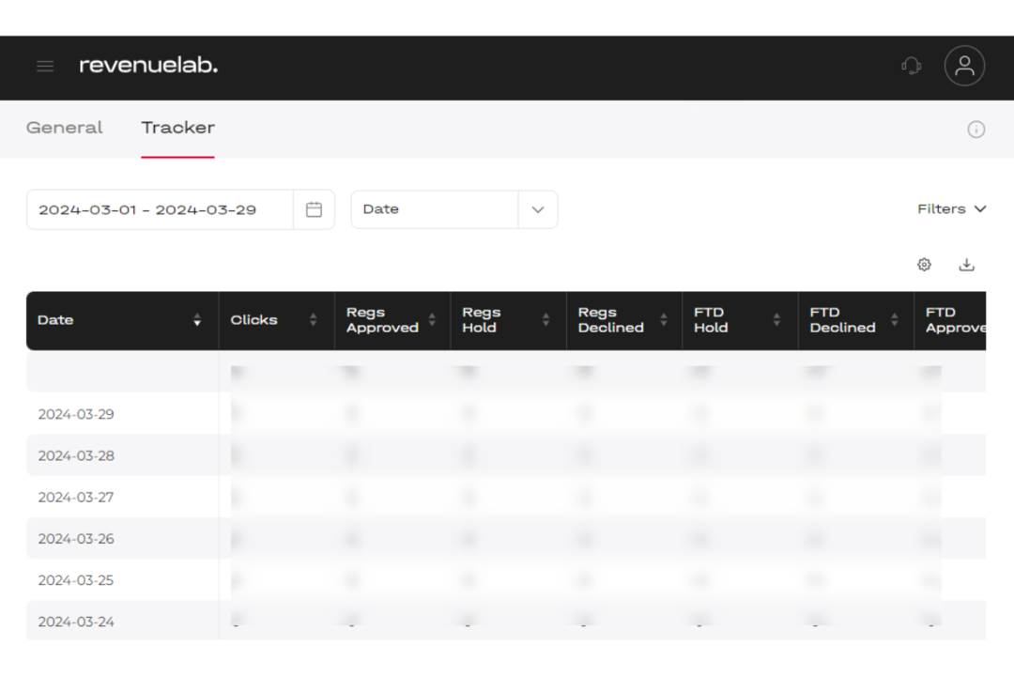Expand the Filters panel
The width and height of the screenshot is (1014, 676).
[951, 209]
